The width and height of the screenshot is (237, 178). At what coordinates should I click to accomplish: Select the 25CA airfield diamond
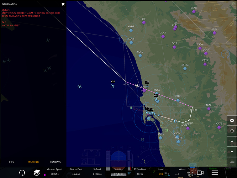[x=200, y=48]
